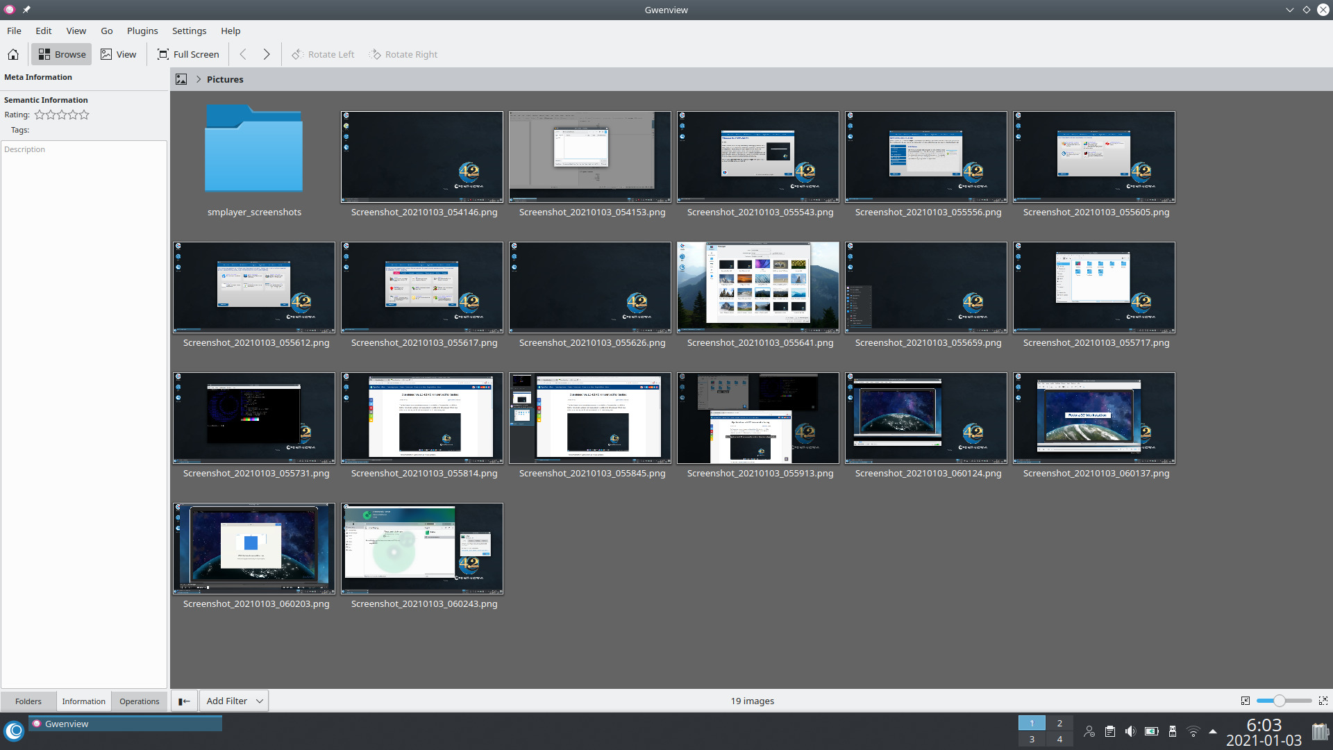Open the Add Filter dropdown
The height and width of the screenshot is (750, 1333).
click(x=233, y=701)
